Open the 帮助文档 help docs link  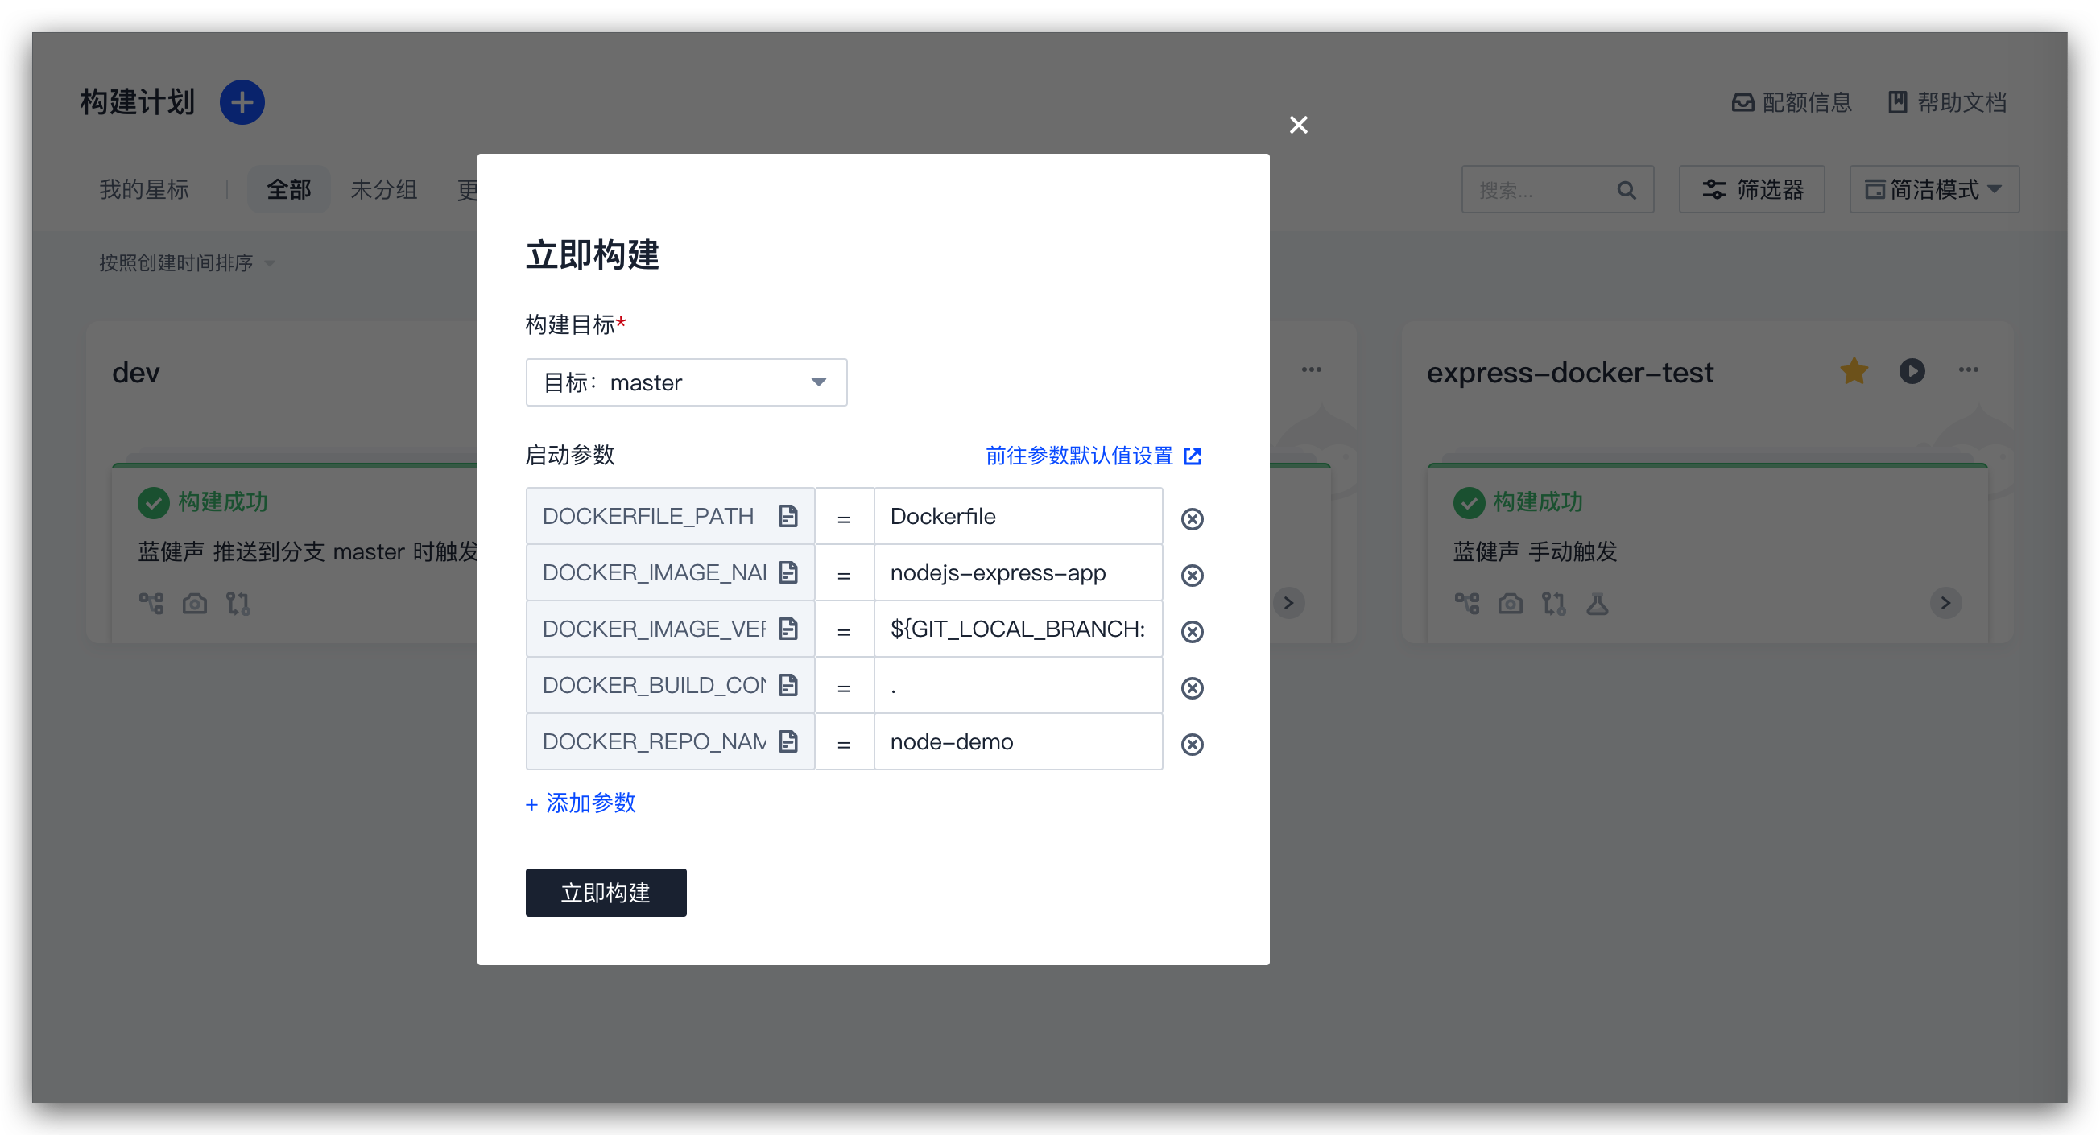(1947, 102)
